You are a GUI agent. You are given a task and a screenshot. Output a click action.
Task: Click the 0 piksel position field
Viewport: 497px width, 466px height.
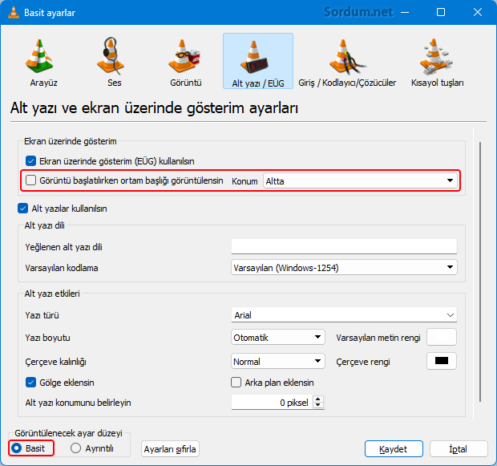click(272, 403)
